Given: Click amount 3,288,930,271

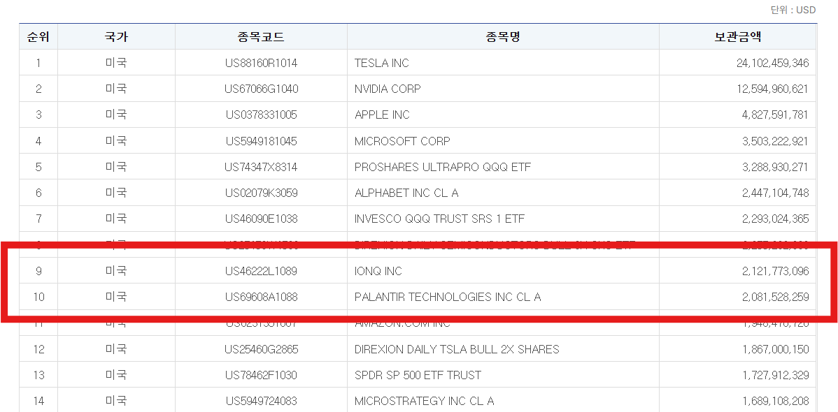Looking at the screenshot, I should pos(775,167).
